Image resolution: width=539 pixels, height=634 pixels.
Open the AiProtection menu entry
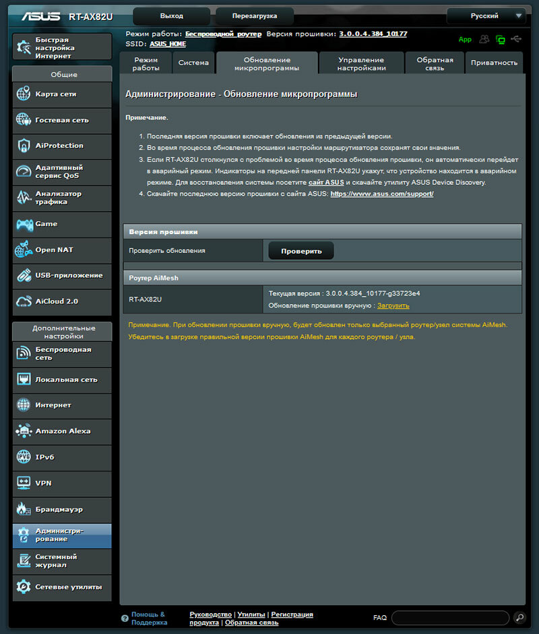(x=62, y=146)
